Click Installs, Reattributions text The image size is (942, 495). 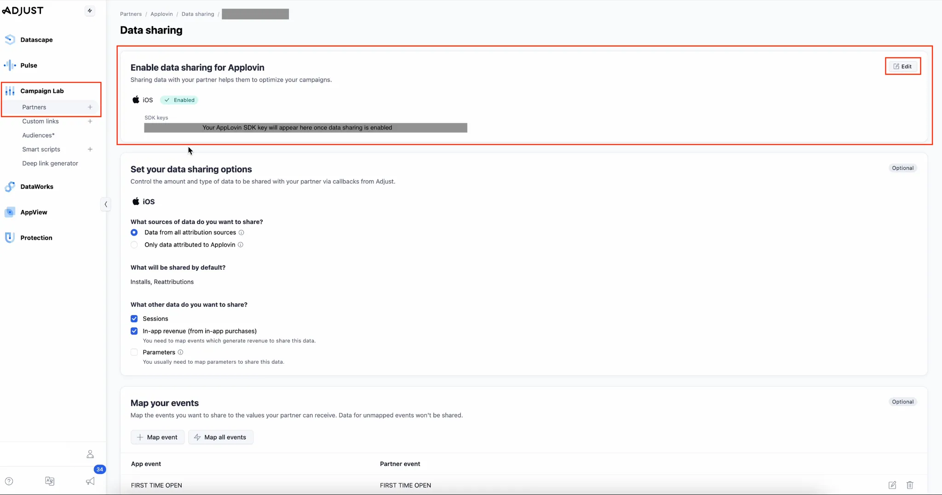162,282
